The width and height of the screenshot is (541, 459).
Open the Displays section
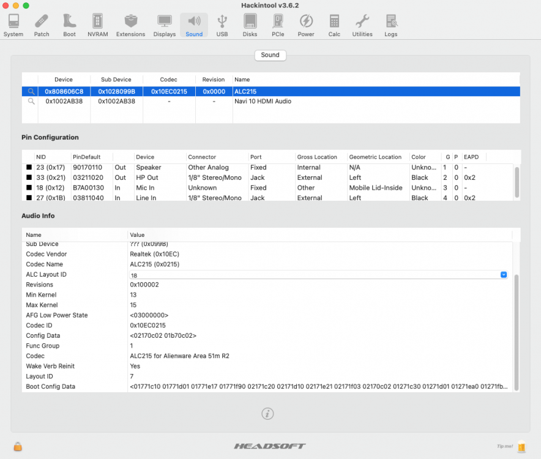coord(165,25)
